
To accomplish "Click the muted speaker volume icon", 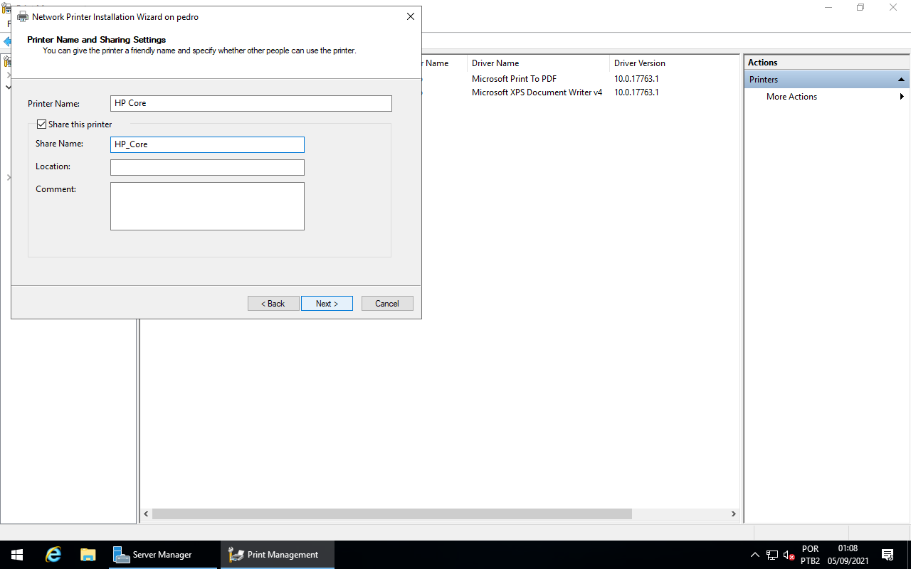I will (x=789, y=555).
